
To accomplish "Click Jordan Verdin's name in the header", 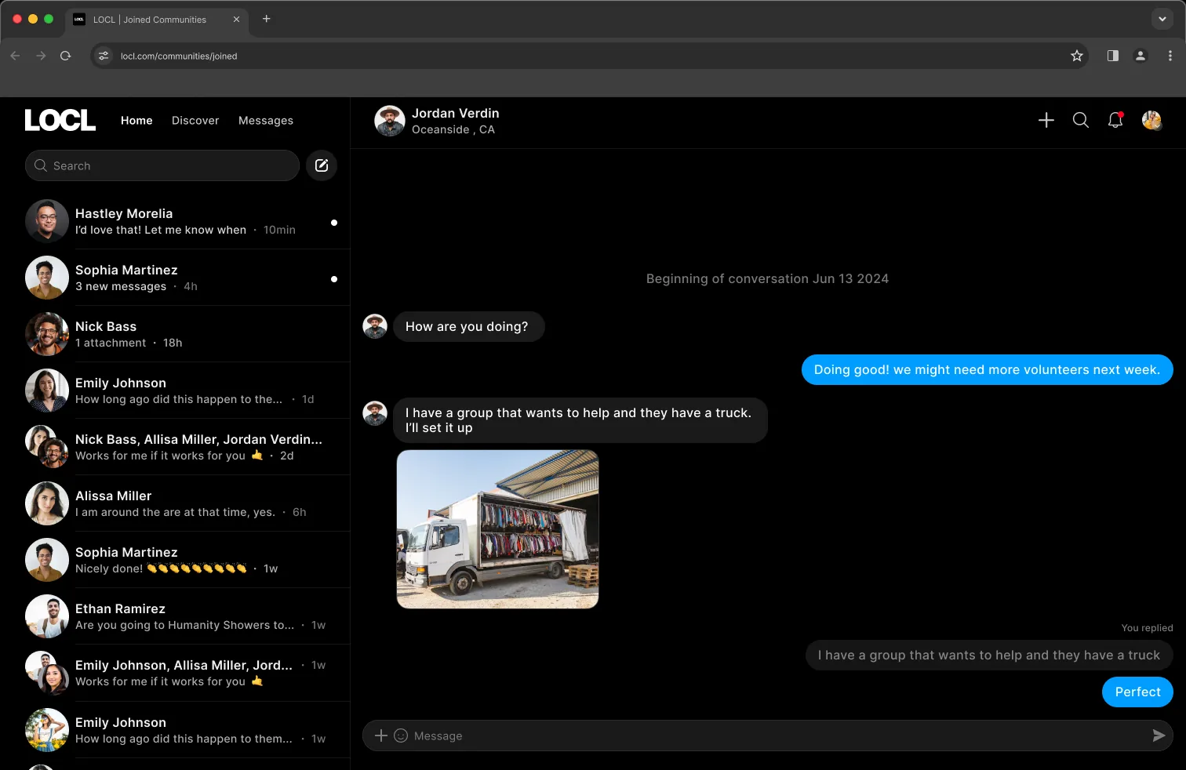I will pos(456,113).
